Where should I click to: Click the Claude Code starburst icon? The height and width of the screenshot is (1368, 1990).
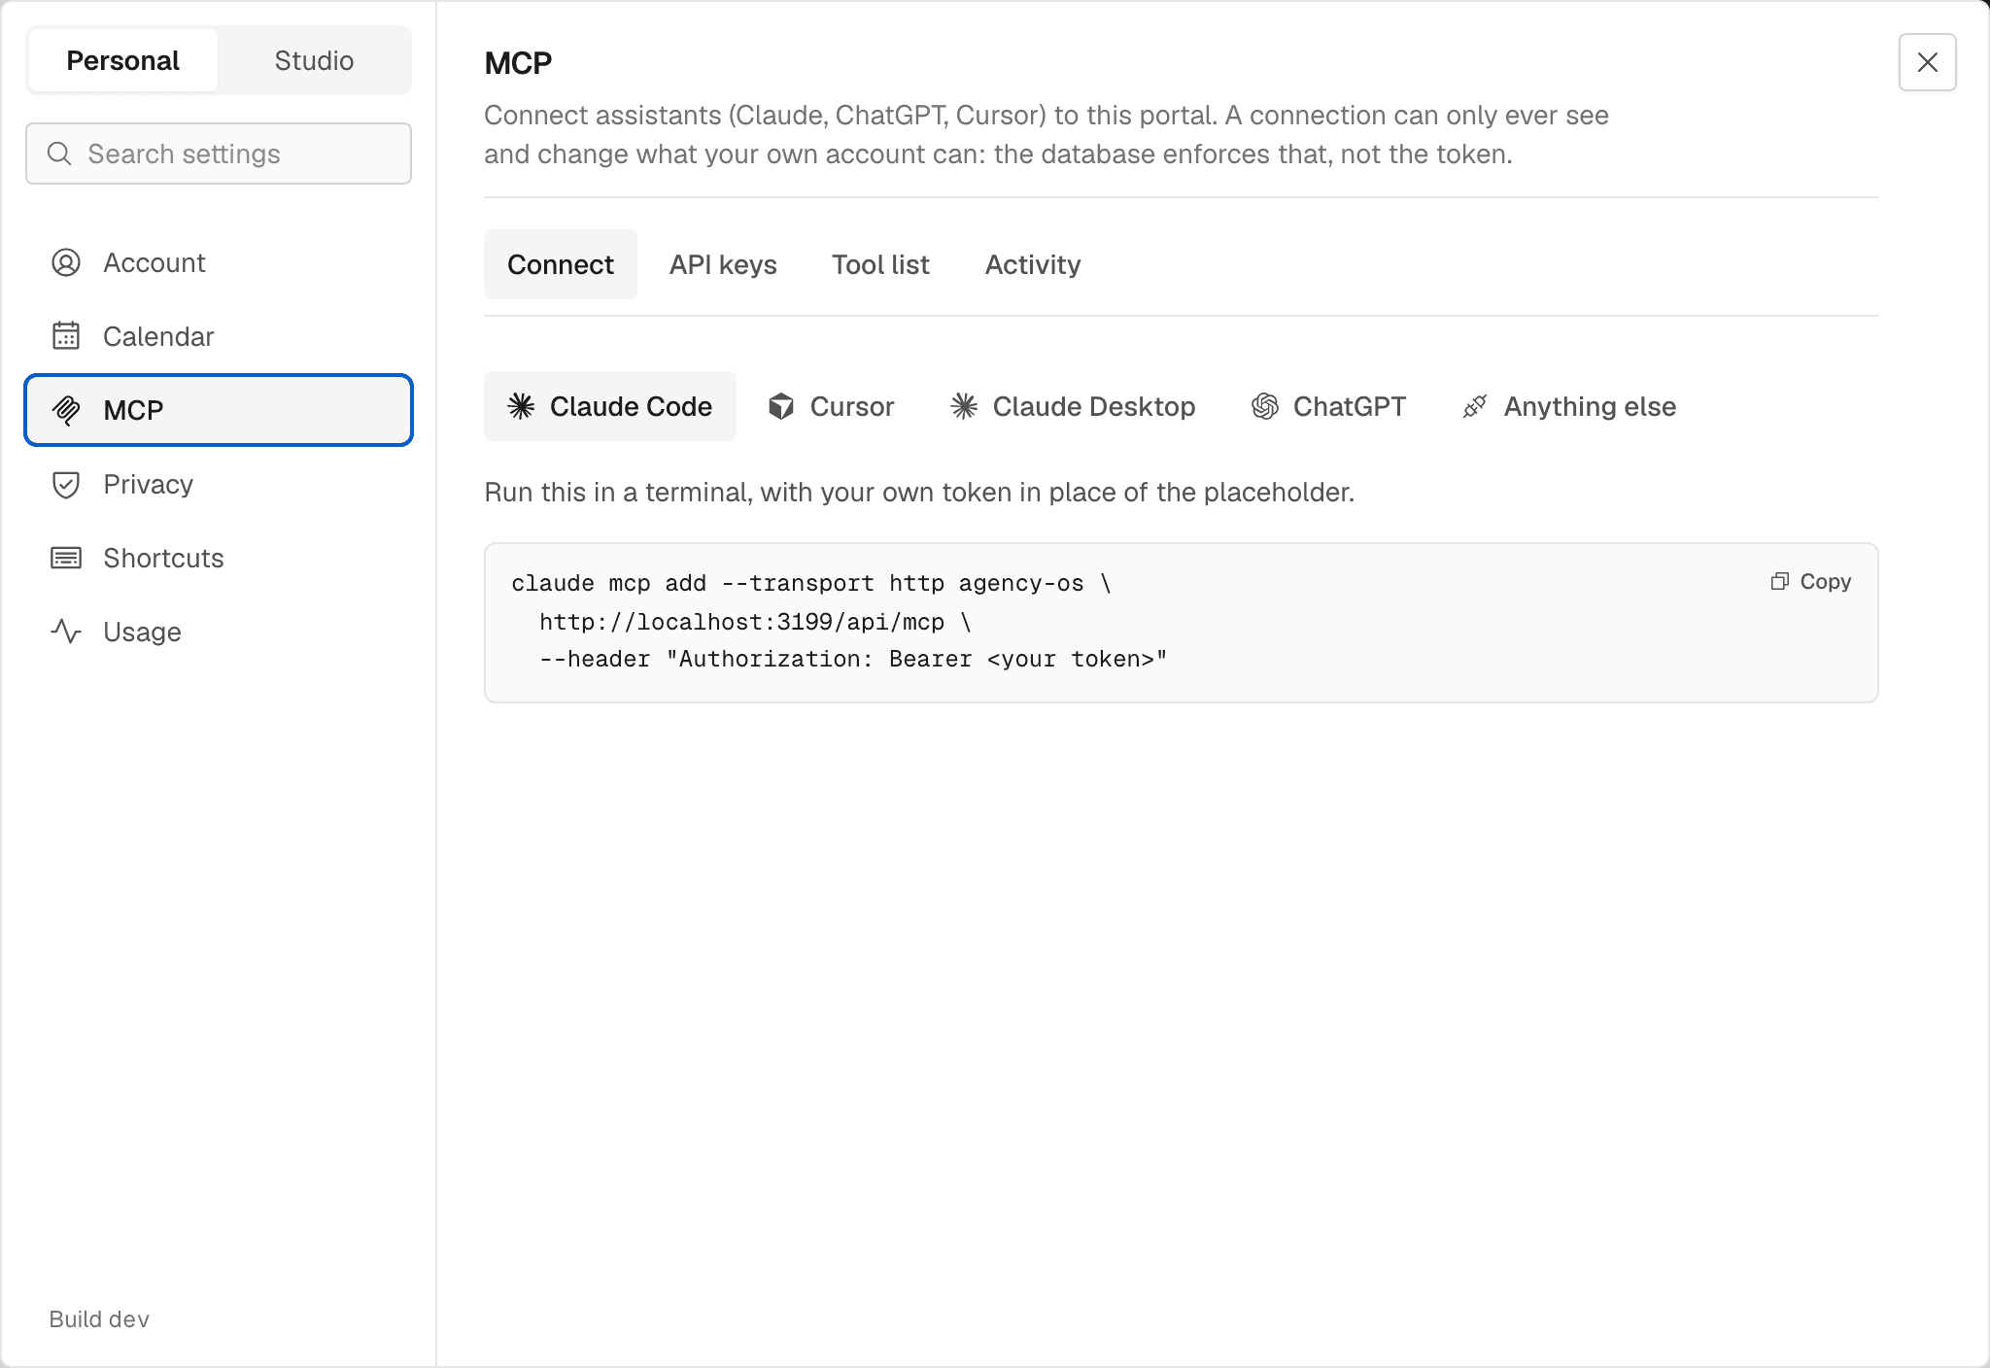522,406
